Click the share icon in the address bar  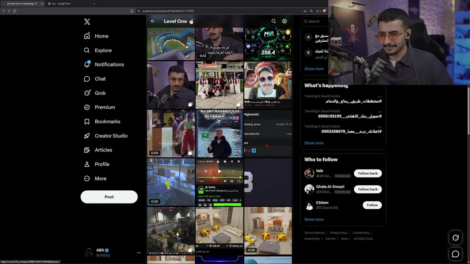pyautogui.click(x=318, y=11)
